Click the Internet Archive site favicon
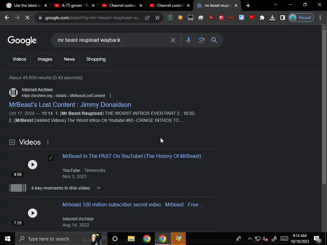The height and width of the screenshot is (245, 327). (x=13, y=93)
